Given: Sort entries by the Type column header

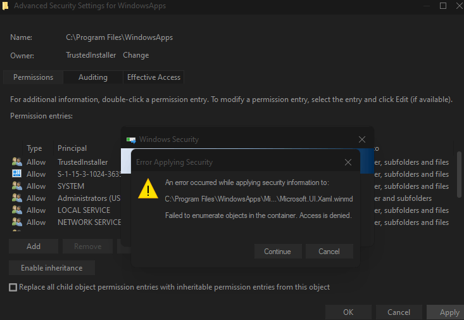Looking at the screenshot, I should 34,148.
